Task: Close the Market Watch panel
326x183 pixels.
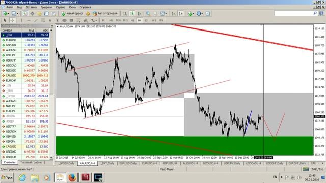Action: coord(52,26)
